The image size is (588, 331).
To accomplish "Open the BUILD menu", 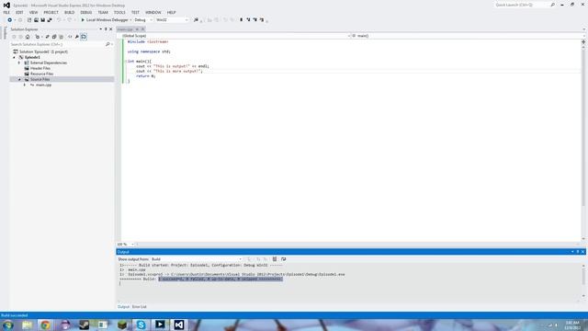I will pos(70,12).
